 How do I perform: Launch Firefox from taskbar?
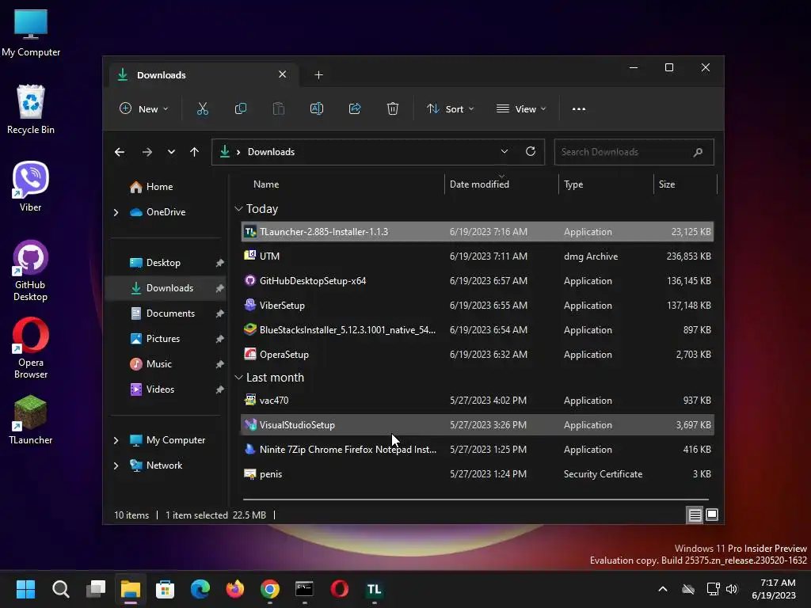point(234,589)
